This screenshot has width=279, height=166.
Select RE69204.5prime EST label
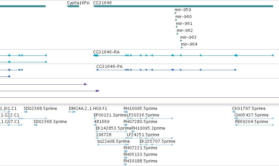(251, 122)
